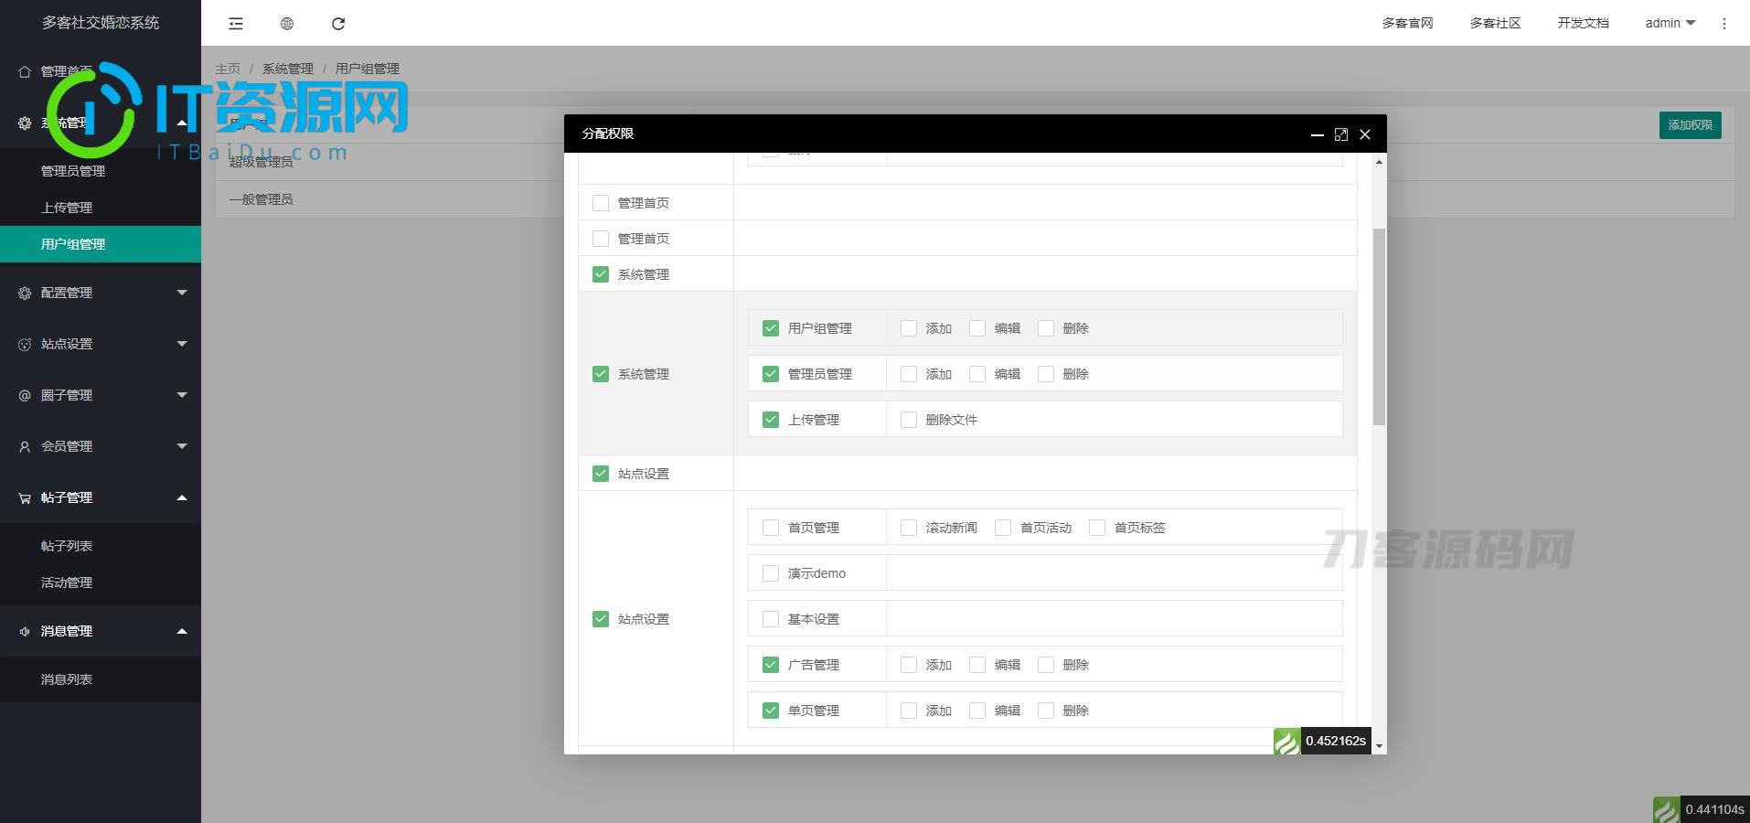Click the @ icon beside 圈子管理
The image size is (1750, 823).
25,395
